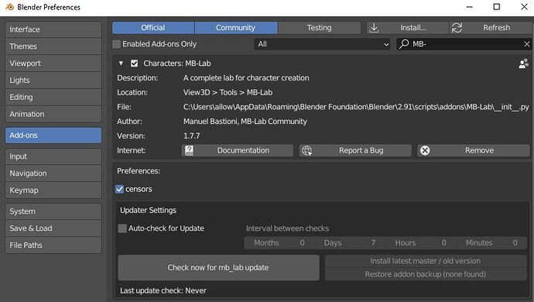Open the File Paths preferences section

click(53, 245)
